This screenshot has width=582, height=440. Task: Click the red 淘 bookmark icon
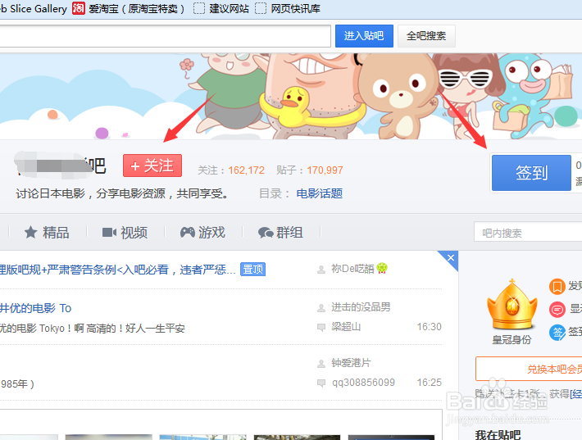79,8
